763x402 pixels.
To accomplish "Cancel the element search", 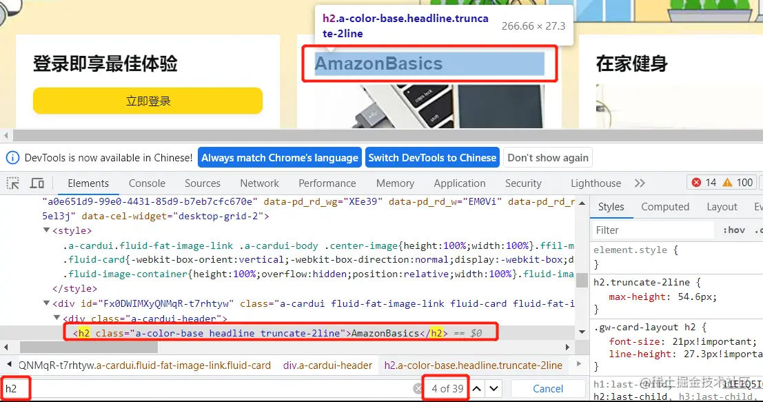I will click(548, 388).
